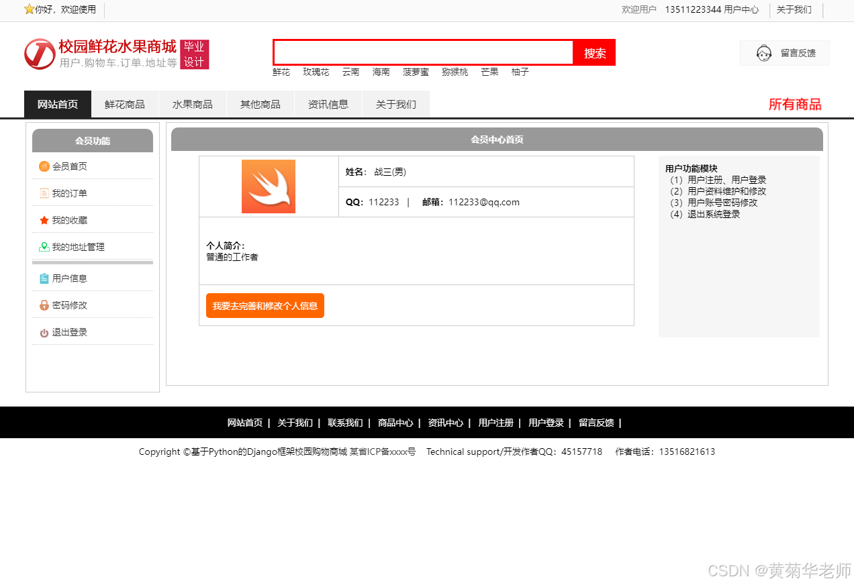Go to the 资讯信息 tab
The image size is (854, 585).
click(x=328, y=104)
